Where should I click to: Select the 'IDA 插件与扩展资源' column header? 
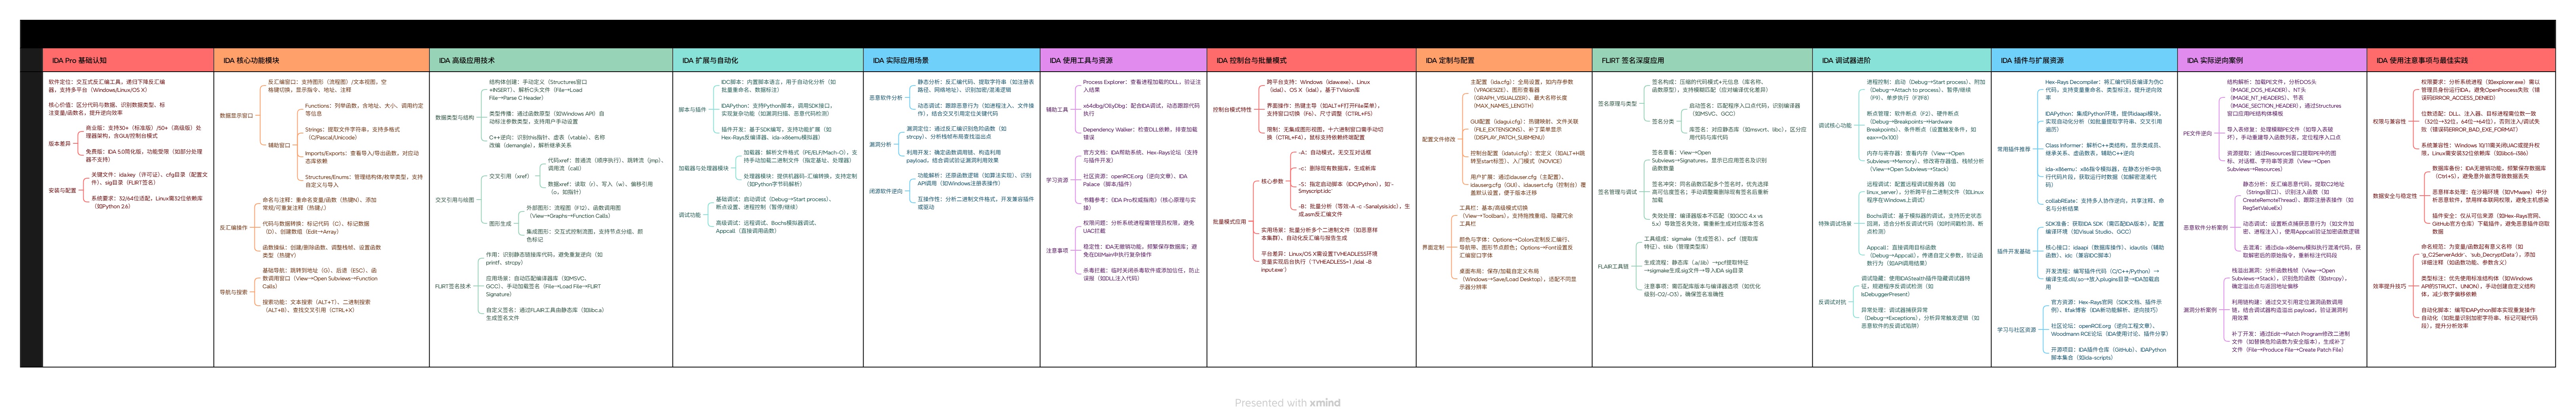2084,60
